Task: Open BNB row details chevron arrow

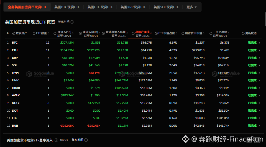Action: (x=259, y=126)
